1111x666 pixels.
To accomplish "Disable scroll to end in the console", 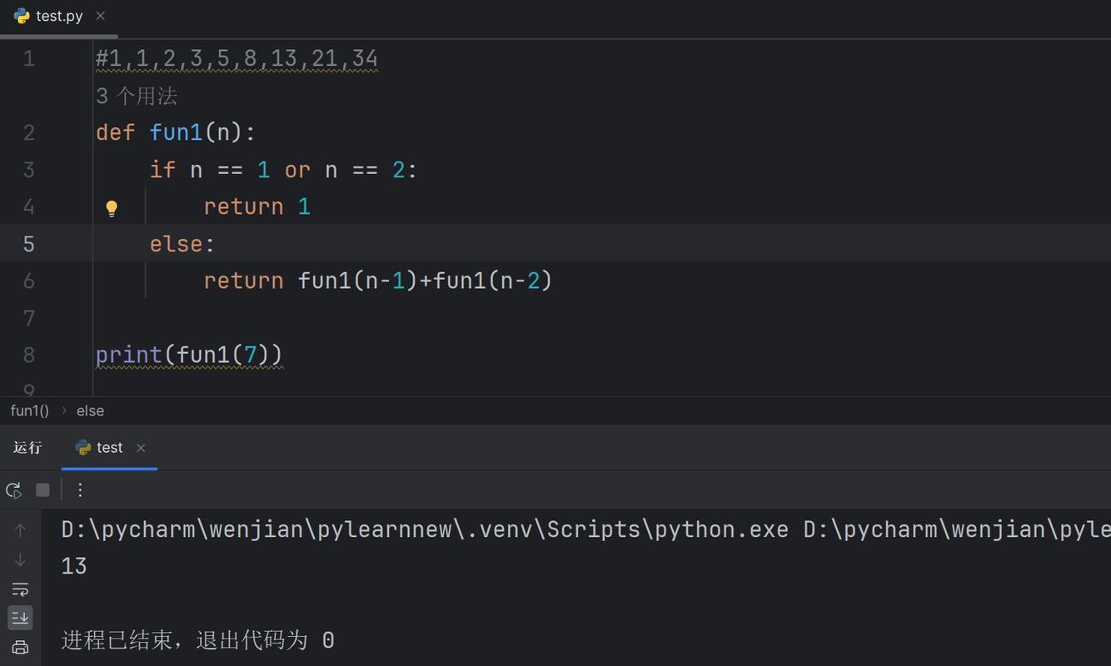I will click(20, 617).
